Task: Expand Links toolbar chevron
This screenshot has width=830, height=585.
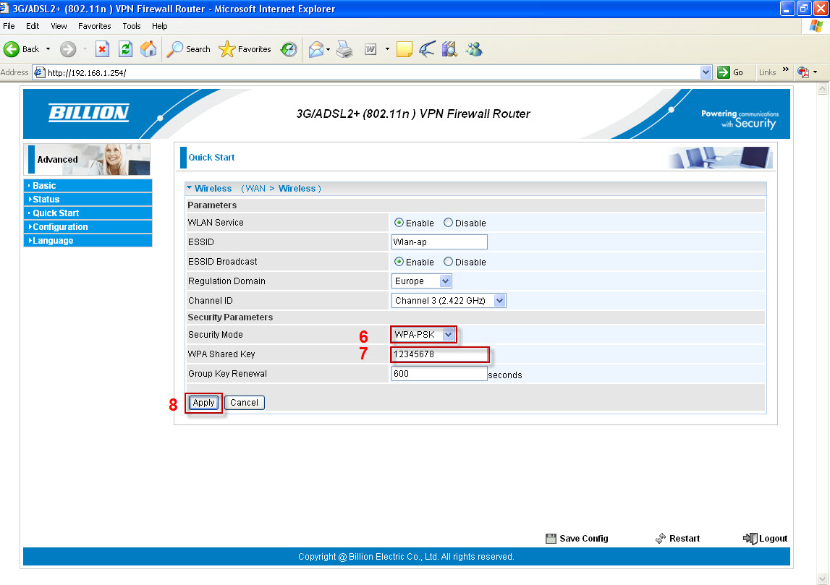Action: (786, 69)
